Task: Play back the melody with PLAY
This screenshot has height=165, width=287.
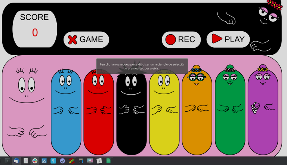Action: tap(228, 39)
